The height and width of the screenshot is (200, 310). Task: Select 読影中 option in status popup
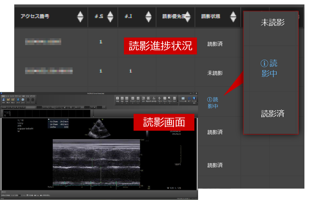(269, 68)
